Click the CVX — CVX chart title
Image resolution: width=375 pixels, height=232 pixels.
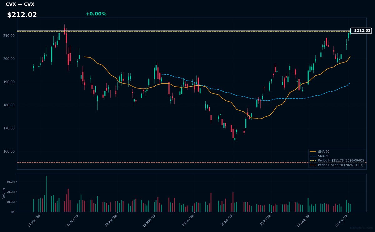coord(20,4)
